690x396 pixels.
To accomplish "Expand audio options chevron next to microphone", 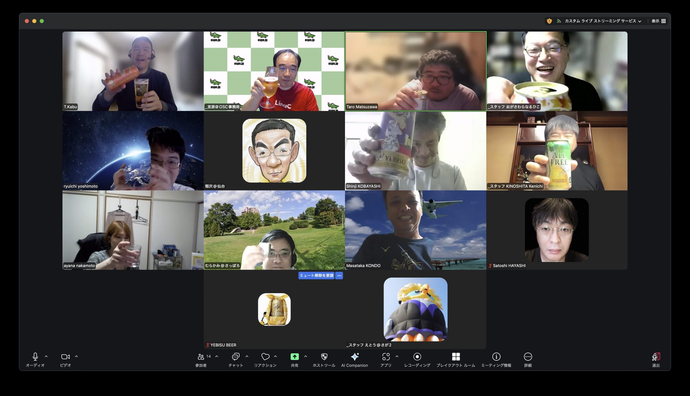I will pyautogui.click(x=46, y=356).
